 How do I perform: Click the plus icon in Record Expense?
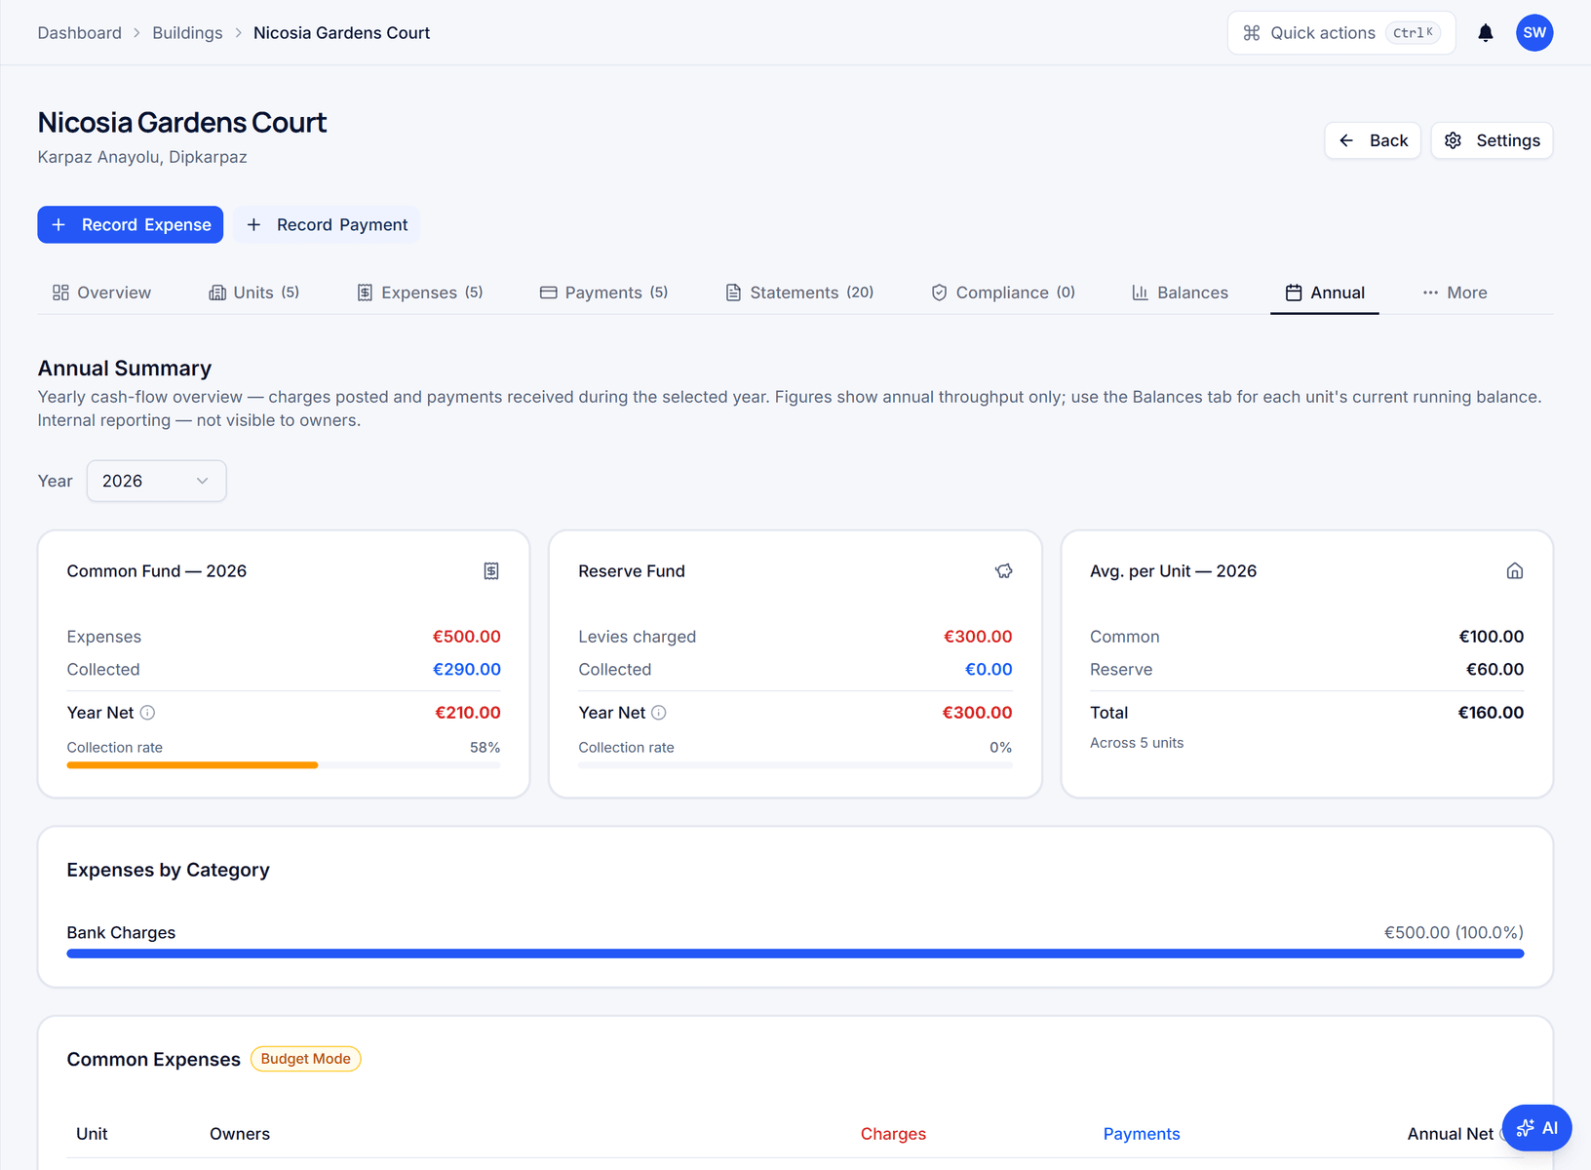click(x=58, y=225)
